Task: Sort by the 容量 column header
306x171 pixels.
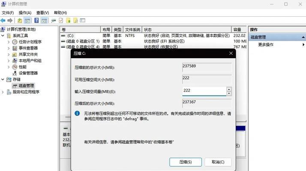Action: (239, 29)
